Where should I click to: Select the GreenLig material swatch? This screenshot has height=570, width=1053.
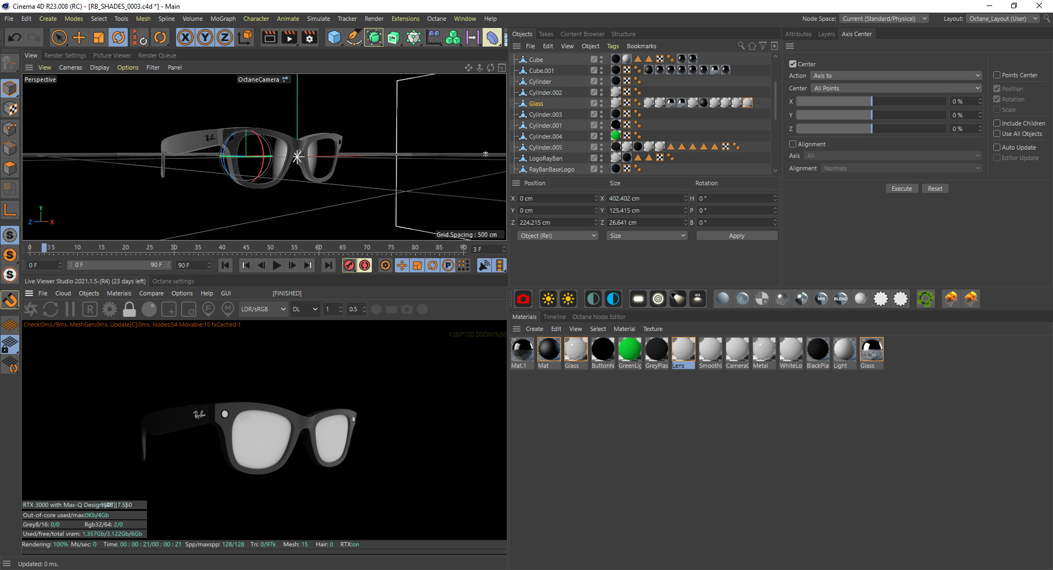[x=630, y=353]
